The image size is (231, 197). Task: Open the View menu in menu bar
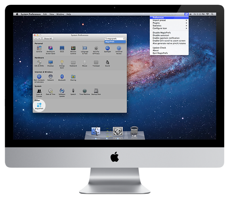[52, 14]
